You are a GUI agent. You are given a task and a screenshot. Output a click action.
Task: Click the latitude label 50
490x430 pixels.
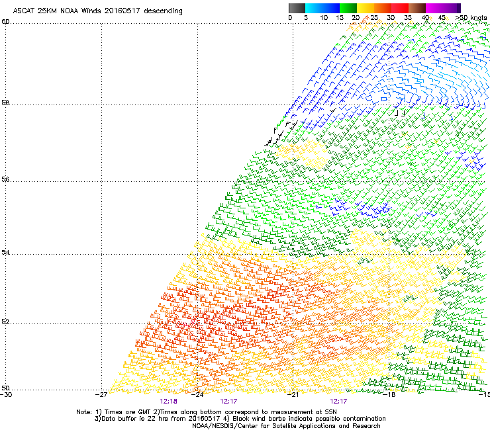point(5,388)
